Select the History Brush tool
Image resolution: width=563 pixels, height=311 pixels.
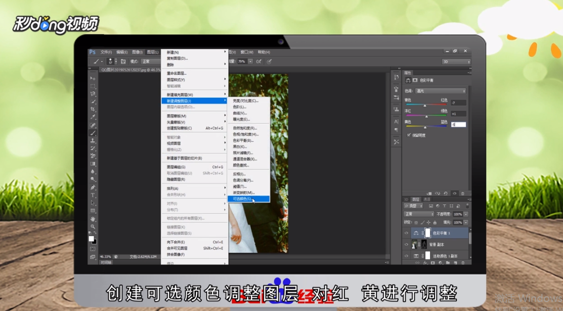(x=93, y=148)
